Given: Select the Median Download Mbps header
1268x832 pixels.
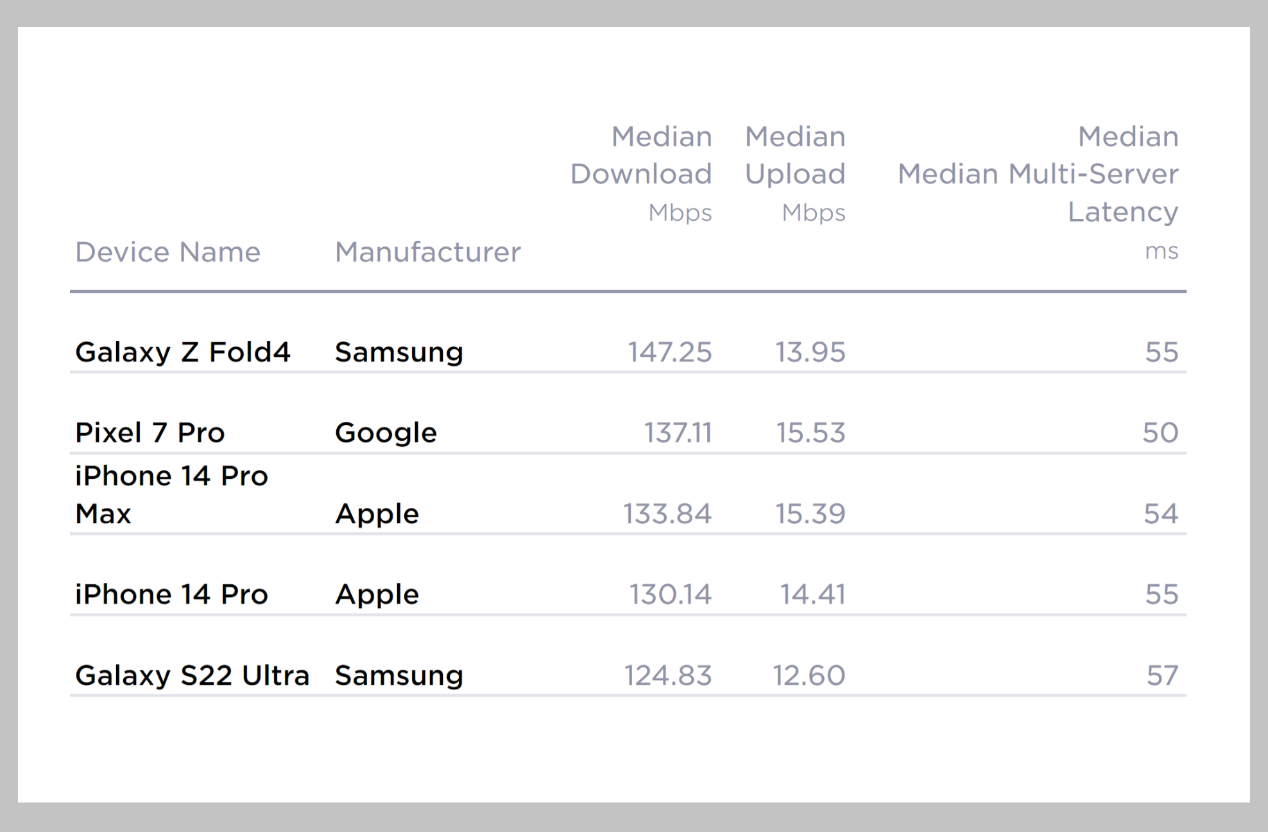Looking at the screenshot, I should (641, 173).
